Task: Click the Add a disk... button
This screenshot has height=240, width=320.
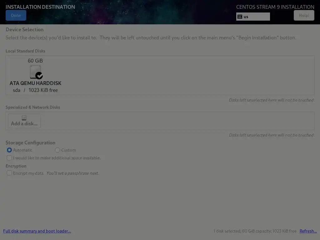Action: [24, 121]
